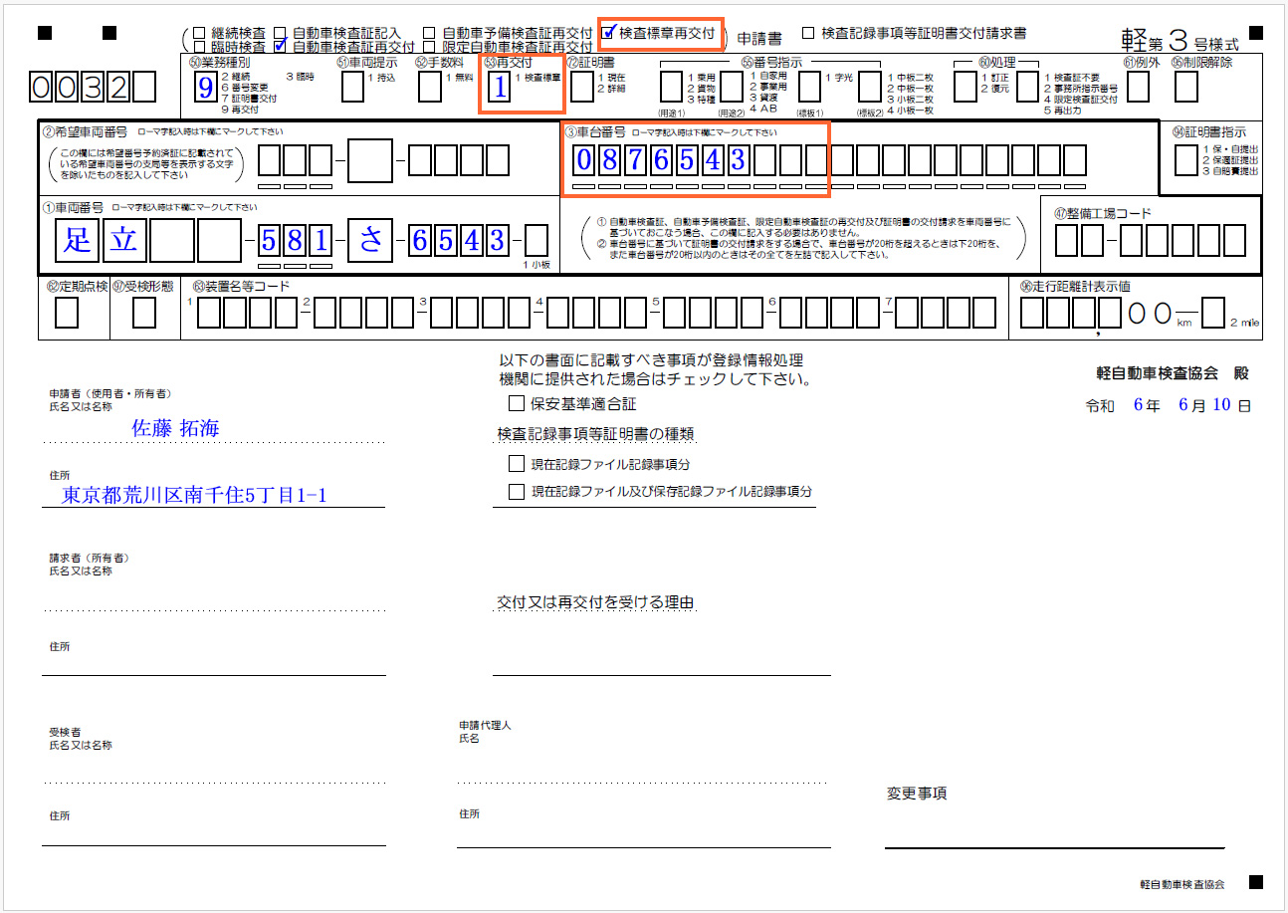Select the 定期点検 entry box
Image resolution: width=1288 pixels, height=913 pixels.
[67, 314]
